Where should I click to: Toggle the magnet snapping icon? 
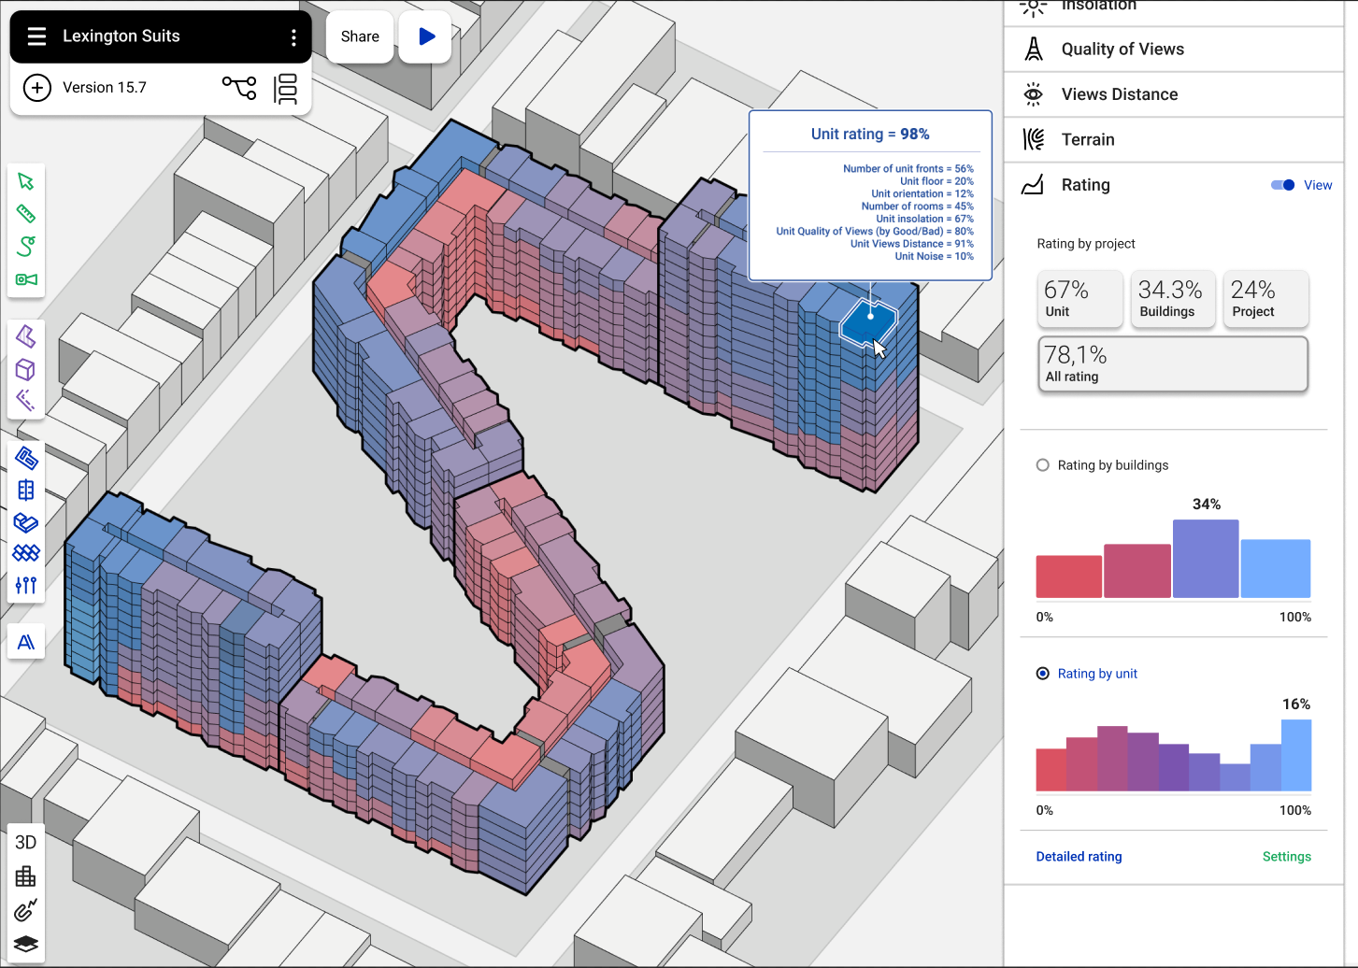click(25, 910)
